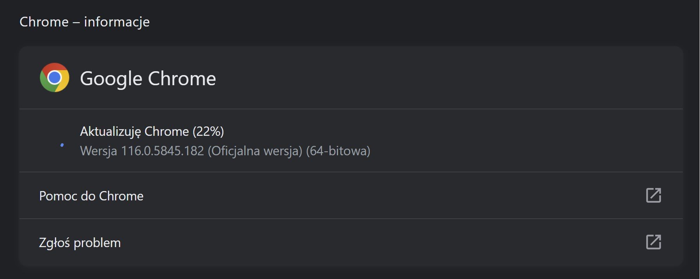Click empty middle area of Pomoc do Chrome row
The image size is (700, 279).
tap(390, 195)
